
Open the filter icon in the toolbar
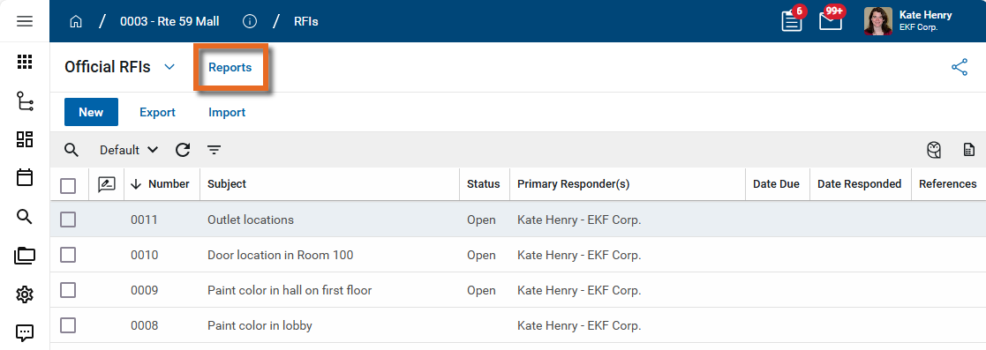(215, 150)
